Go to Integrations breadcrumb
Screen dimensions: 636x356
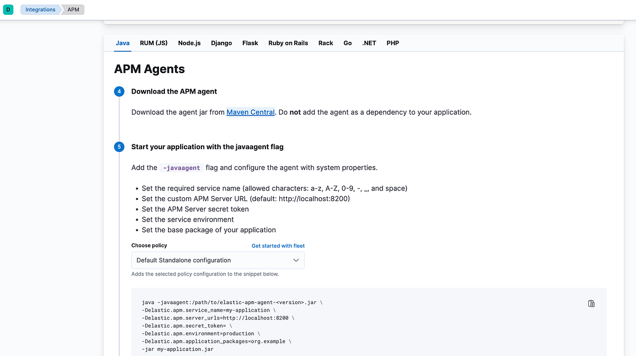tap(40, 10)
